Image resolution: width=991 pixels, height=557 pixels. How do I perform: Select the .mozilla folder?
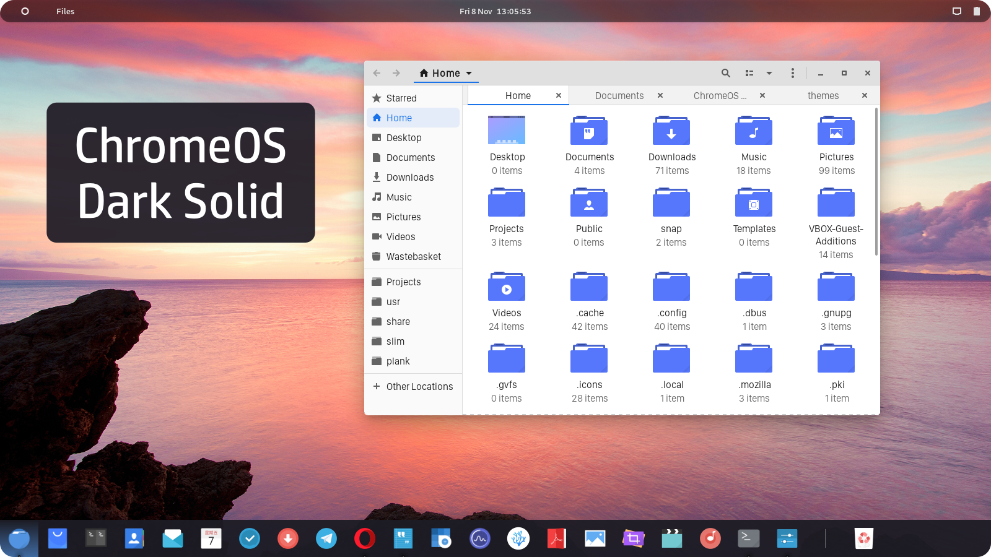pyautogui.click(x=754, y=358)
